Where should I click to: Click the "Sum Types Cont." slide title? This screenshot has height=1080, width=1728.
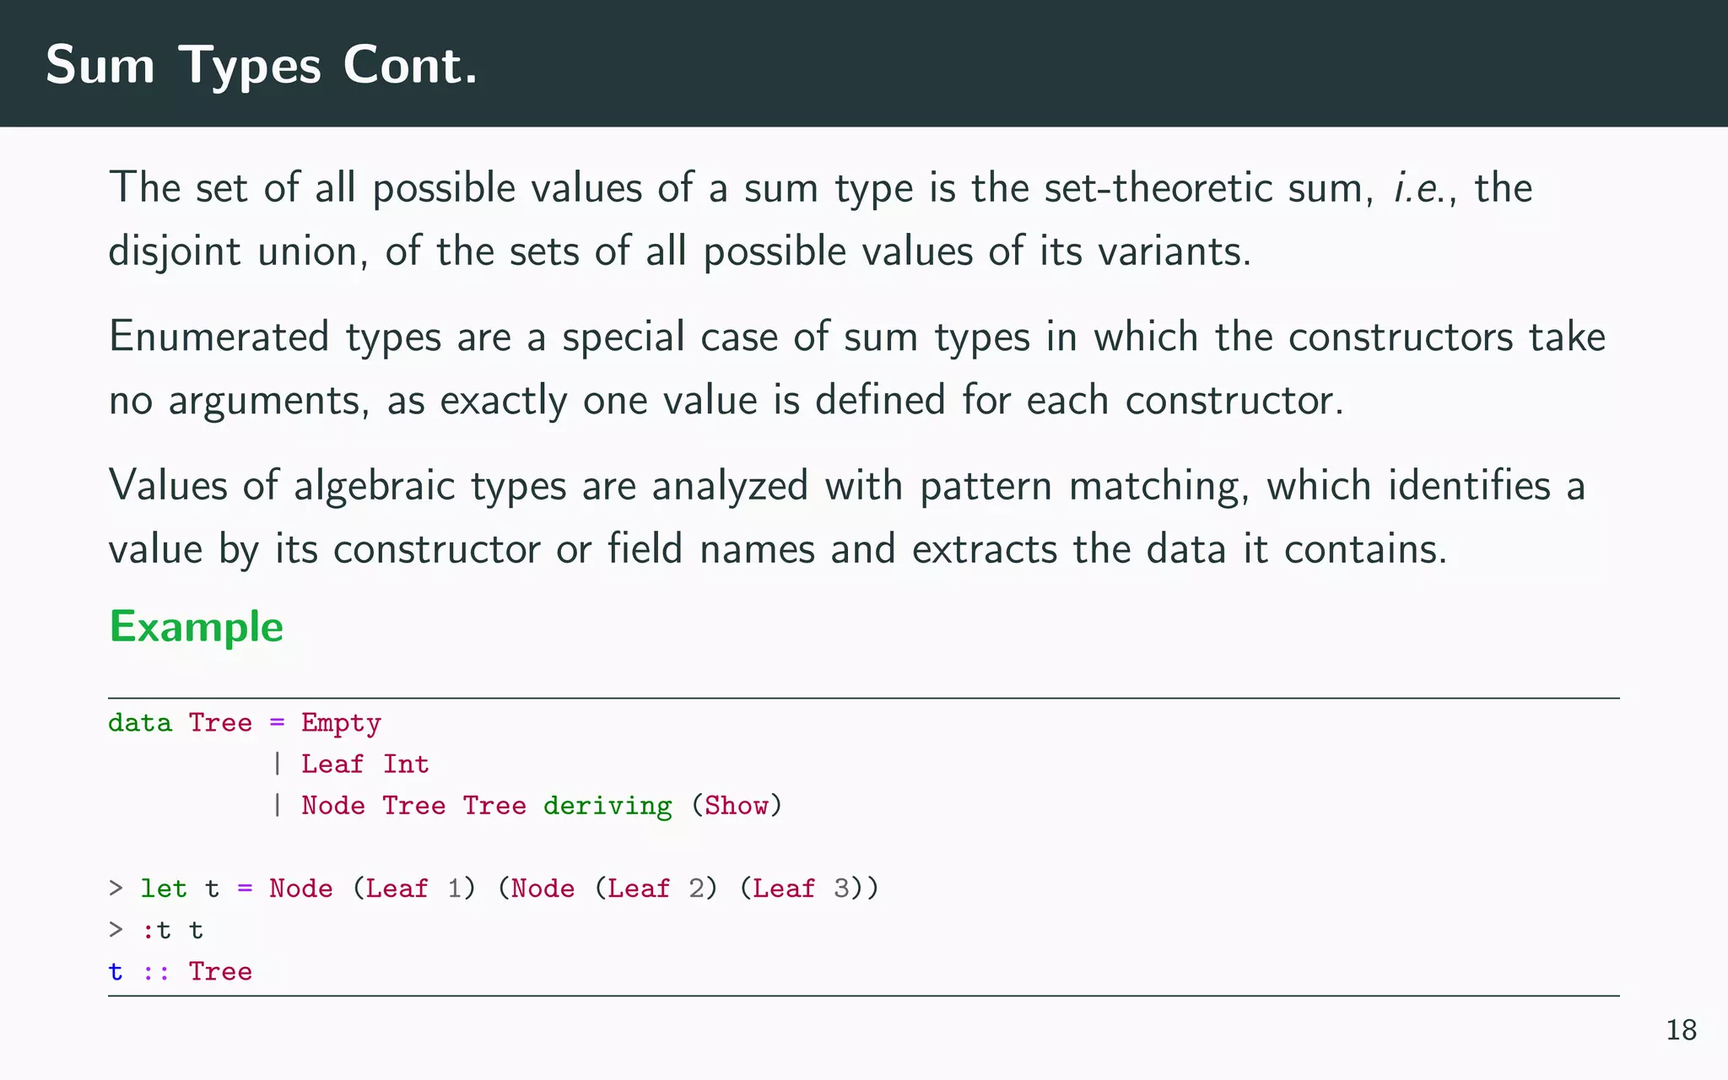262,65
